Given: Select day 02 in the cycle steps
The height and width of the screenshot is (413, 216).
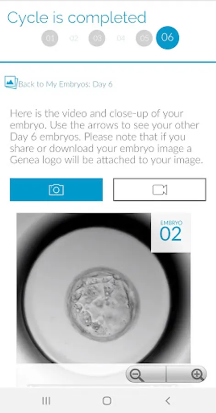Looking at the screenshot, I should pyautogui.click(x=74, y=38).
